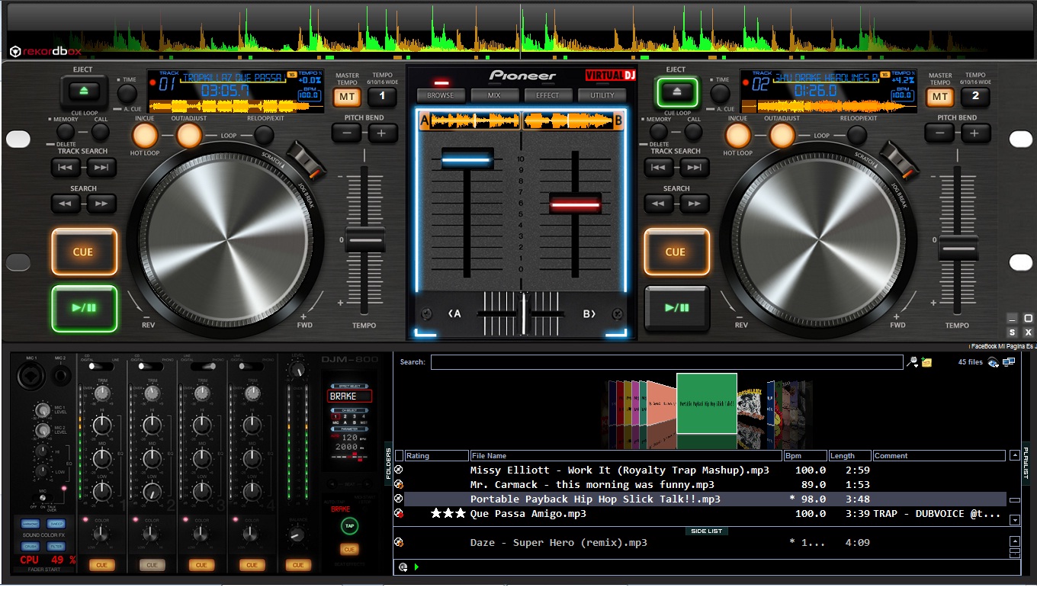Tap the left deck CUE button
This screenshot has width=1037, height=610.
coord(83,252)
